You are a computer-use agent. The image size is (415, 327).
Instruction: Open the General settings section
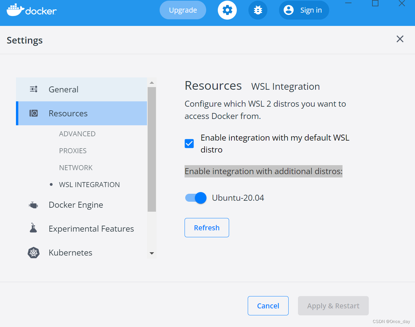click(81, 89)
